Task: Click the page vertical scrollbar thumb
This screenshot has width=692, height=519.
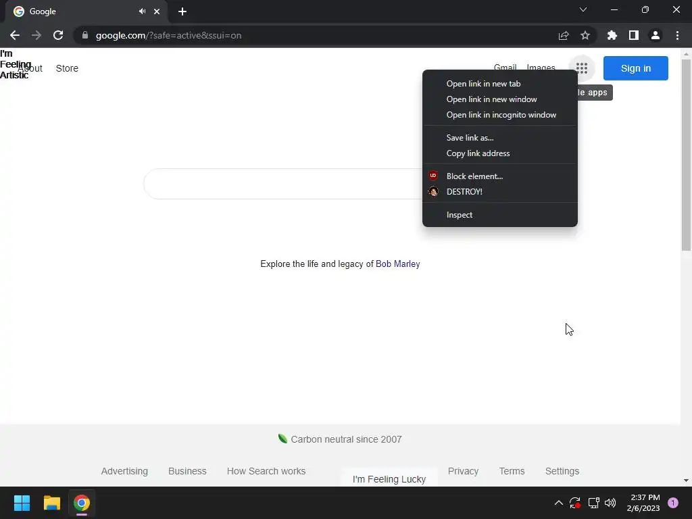Action: [x=686, y=155]
